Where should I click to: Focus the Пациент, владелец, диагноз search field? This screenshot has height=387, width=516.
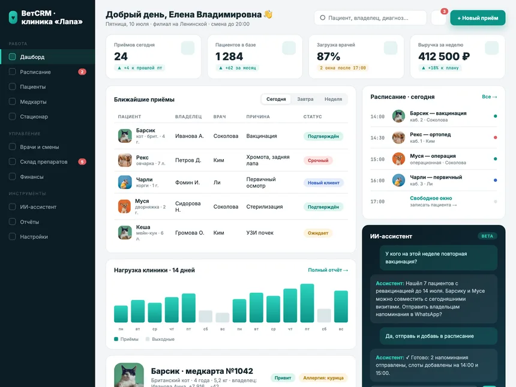click(x=370, y=18)
